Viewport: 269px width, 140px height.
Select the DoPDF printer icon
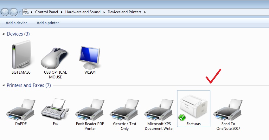pos(21,110)
